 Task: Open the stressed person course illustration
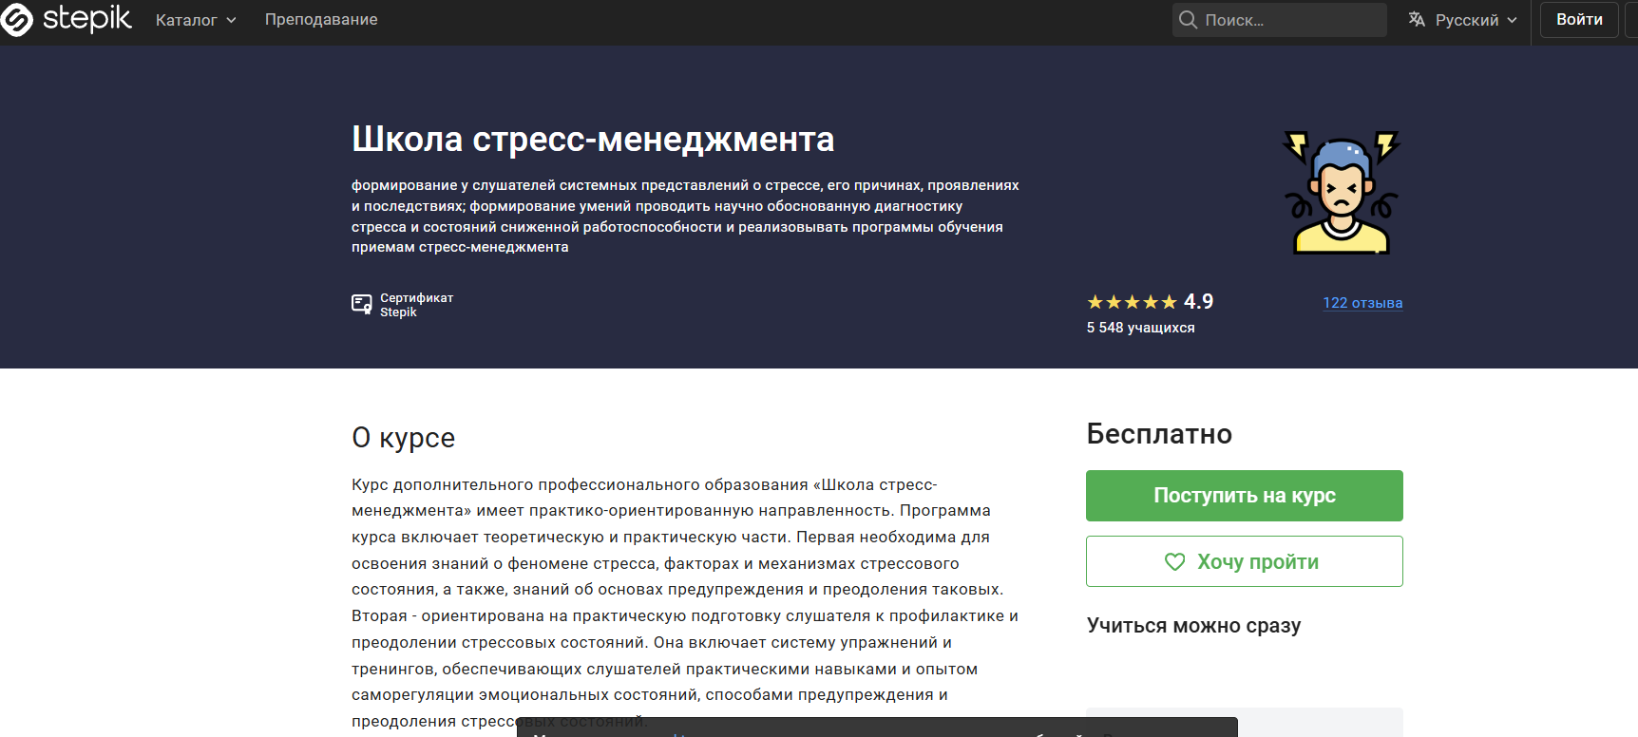pyautogui.click(x=1341, y=193)
